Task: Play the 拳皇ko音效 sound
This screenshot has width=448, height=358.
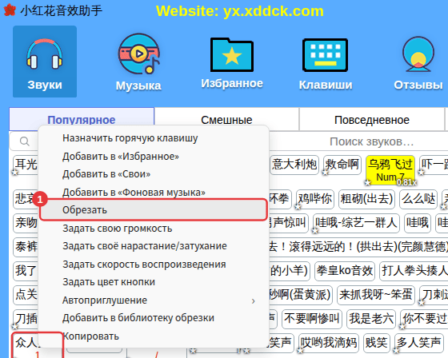Action: 345,271
